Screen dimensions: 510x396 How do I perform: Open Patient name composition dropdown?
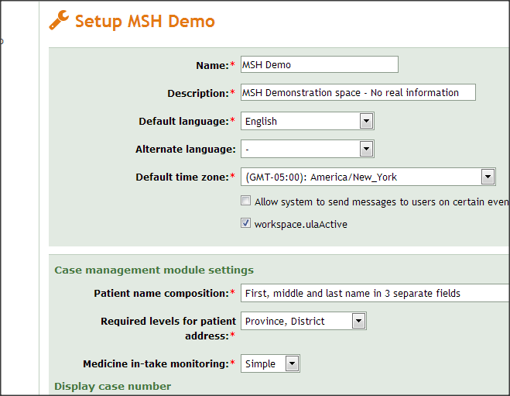(375, 293)
